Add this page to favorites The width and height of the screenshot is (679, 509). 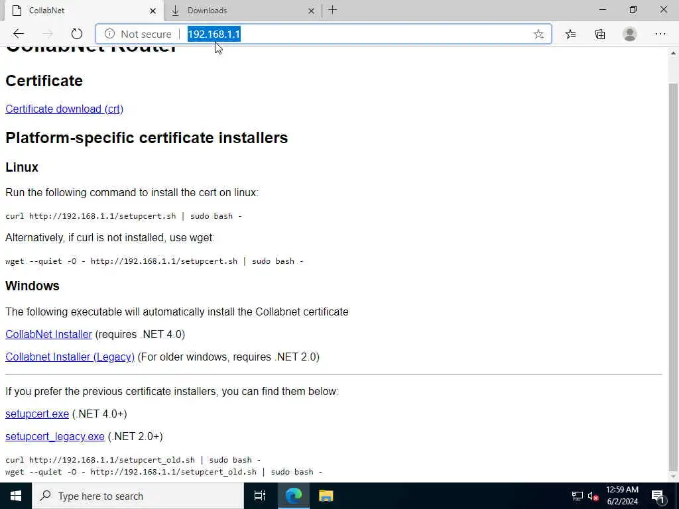(538, 34)
